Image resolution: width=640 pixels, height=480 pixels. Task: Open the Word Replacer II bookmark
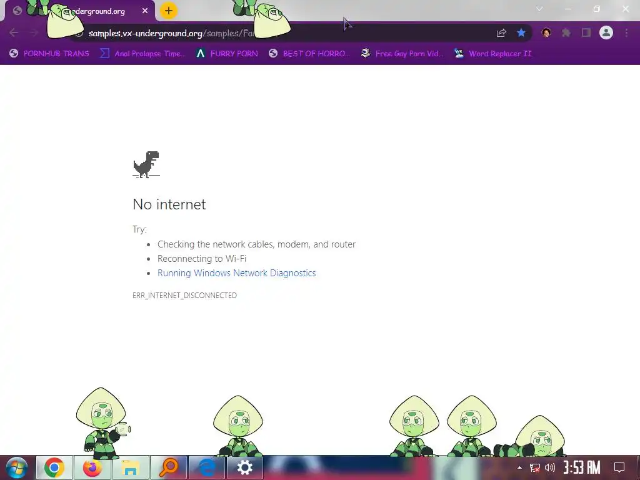coord(492,54)
